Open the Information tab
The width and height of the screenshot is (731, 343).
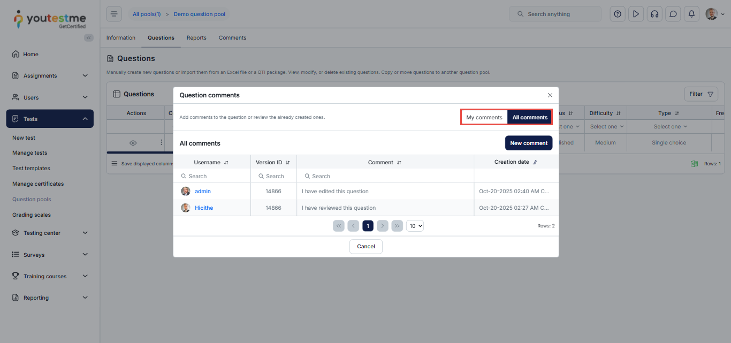pyautogui.click(x=121, y=37)
